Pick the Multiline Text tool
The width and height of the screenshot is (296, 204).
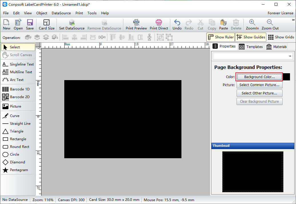[x=18, y=72]
